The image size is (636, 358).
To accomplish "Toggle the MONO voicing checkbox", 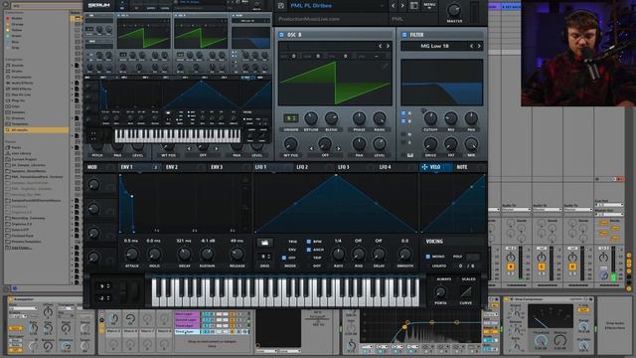I will point(428,257).
